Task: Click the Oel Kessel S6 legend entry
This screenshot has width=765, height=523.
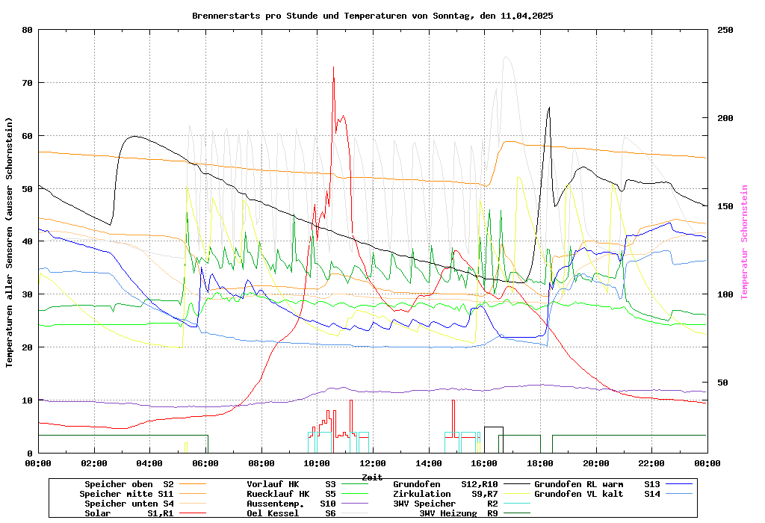Action: [x=291, y=513]
